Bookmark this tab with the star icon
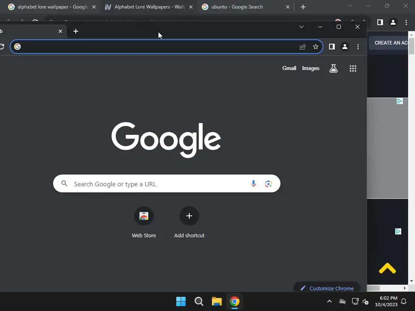This screenshot has width=415, height=311. [x=315, y=47]
